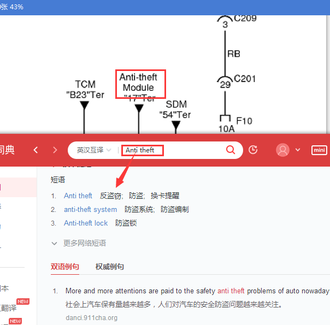This screenshot has width=330, height=325.
Task: Open the anti-theft system phrase link
Action: click(91, 210)
